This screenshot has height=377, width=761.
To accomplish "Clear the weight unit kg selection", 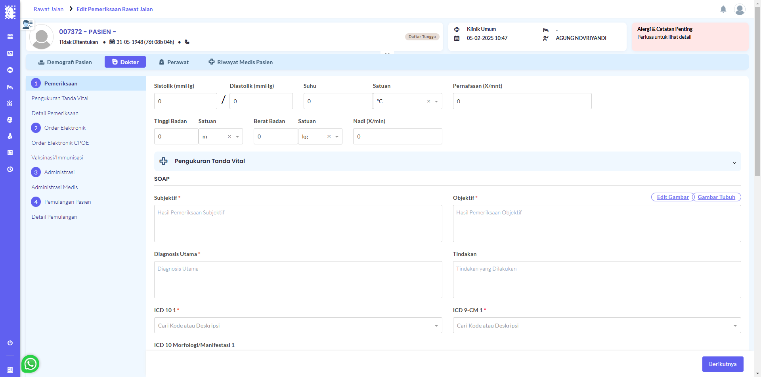I will 329,136.
